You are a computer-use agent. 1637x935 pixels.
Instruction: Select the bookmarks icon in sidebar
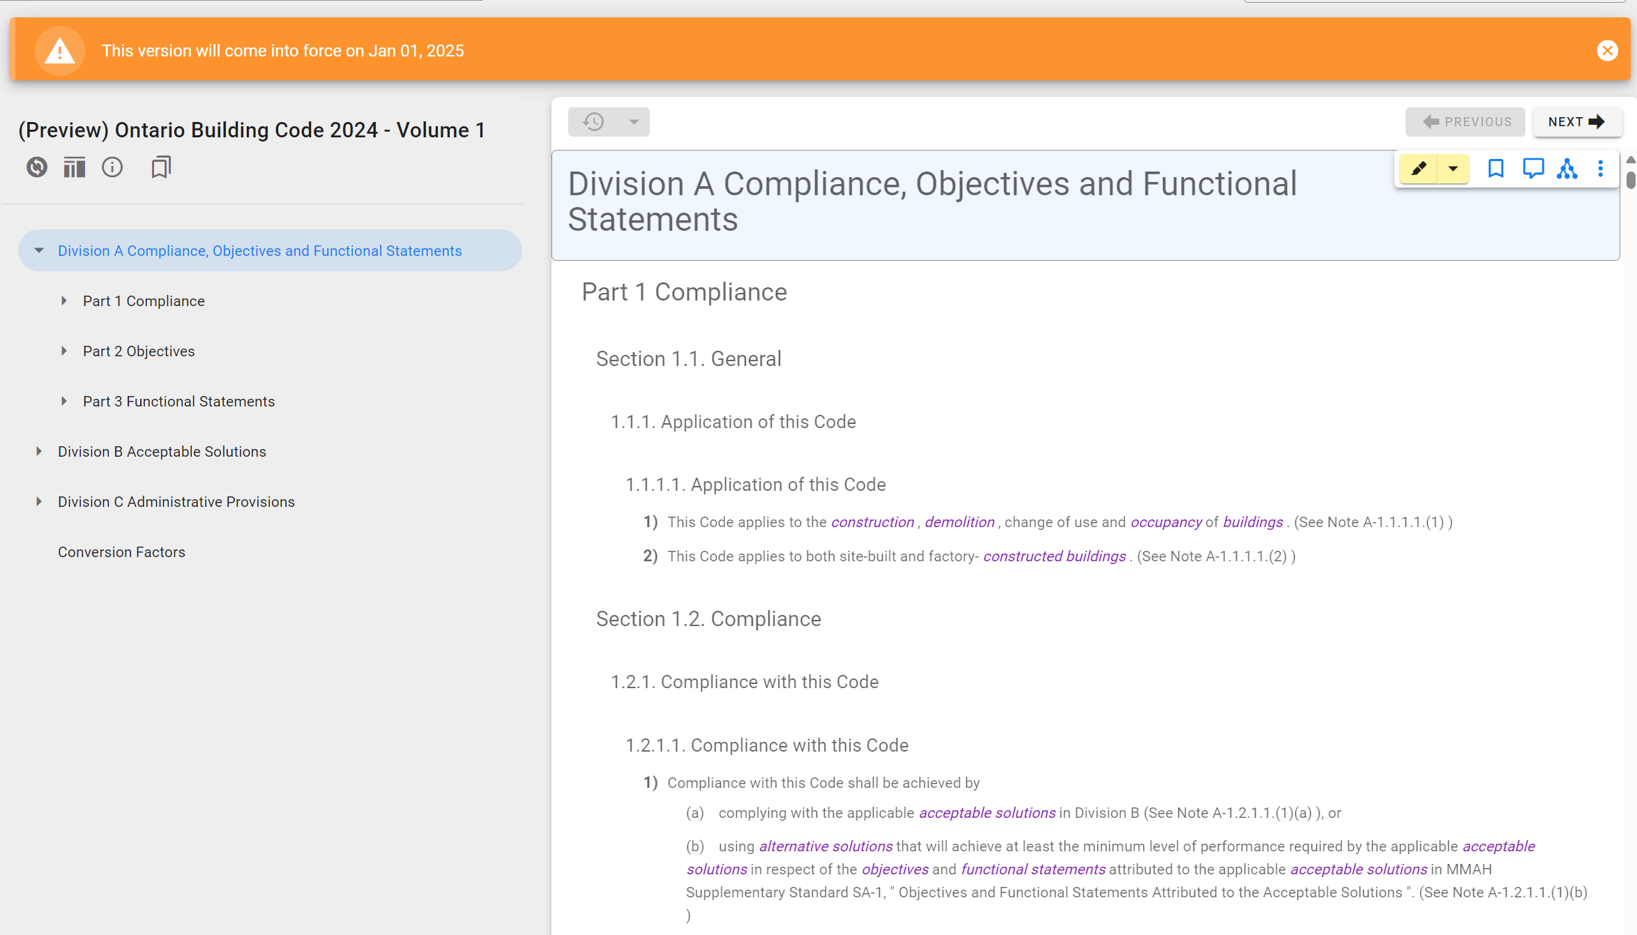[160, 167]
